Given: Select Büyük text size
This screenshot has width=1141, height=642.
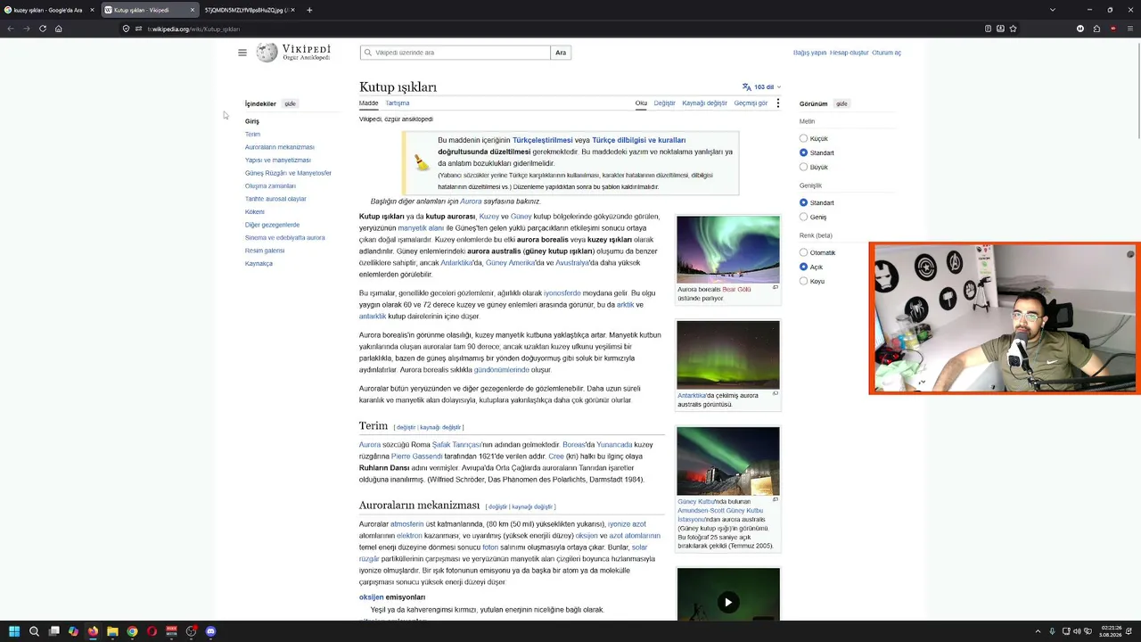Looking at the screenshot, I should pos(803,167).
